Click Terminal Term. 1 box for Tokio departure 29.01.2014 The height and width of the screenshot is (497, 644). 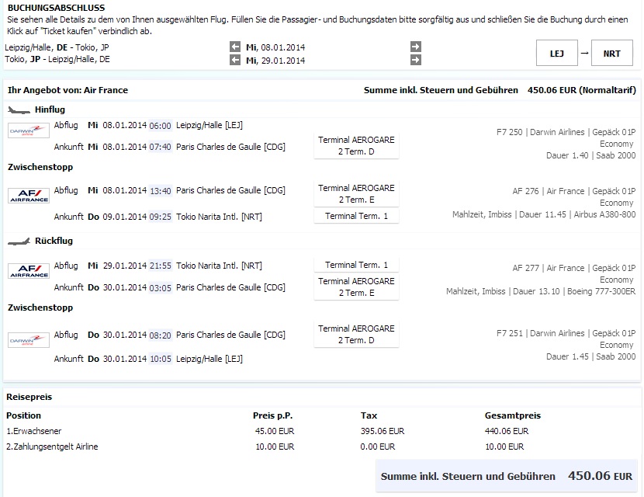pyautogui.click(x=356, y=265)
